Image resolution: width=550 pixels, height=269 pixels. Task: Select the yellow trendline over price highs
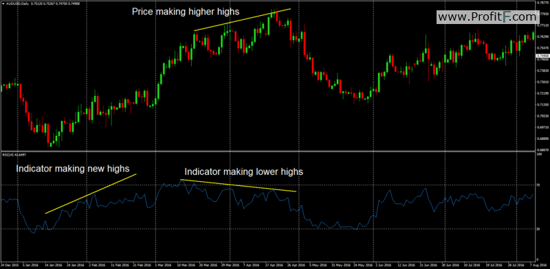click(242, 20)
